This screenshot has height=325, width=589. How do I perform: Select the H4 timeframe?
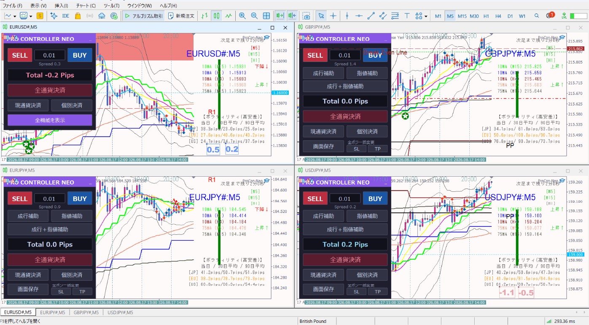click(x=498, y=16)
